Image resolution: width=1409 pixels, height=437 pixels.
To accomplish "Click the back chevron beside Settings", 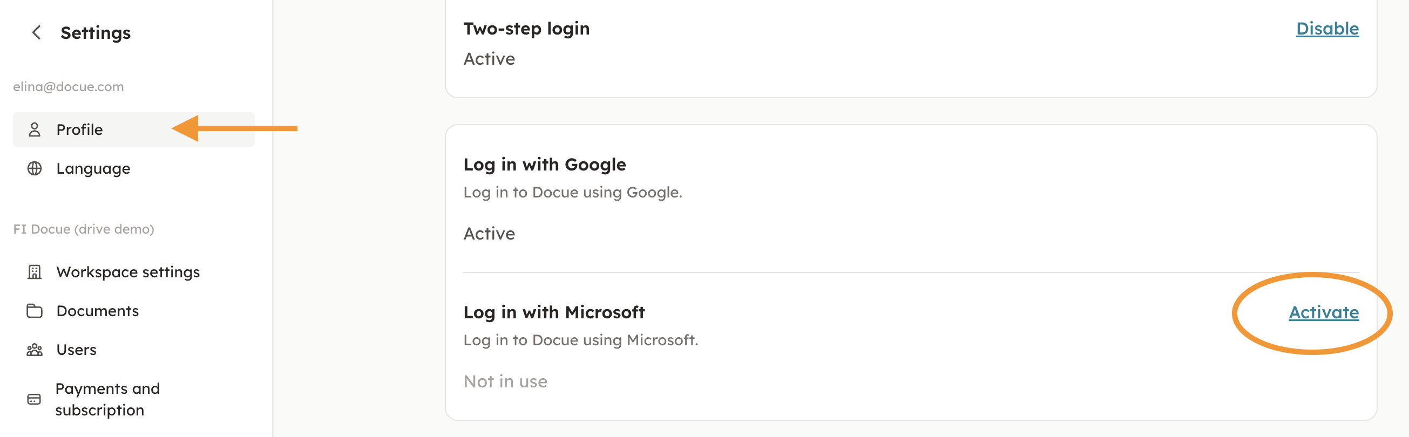I will pyautogui.click(x=37, y=33).
